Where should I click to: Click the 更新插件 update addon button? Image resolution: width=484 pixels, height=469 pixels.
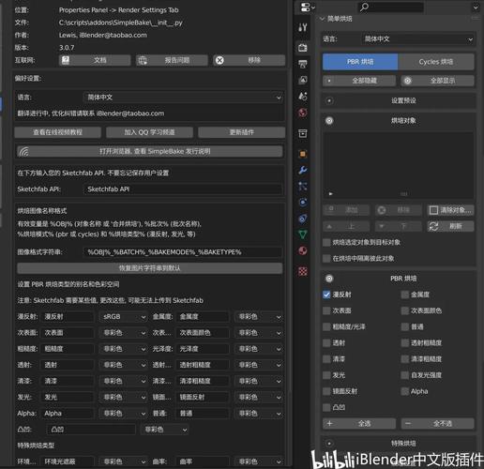coord(241,132)
